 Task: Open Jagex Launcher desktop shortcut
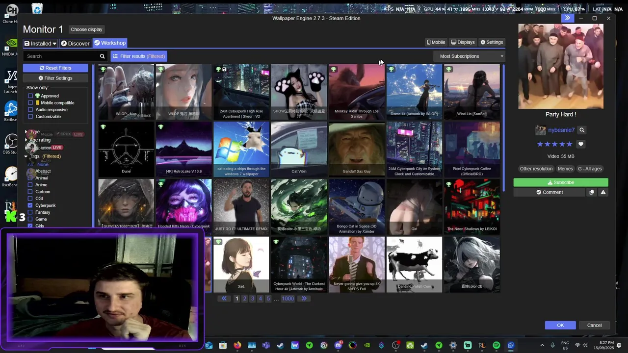(x=10, y=81)
